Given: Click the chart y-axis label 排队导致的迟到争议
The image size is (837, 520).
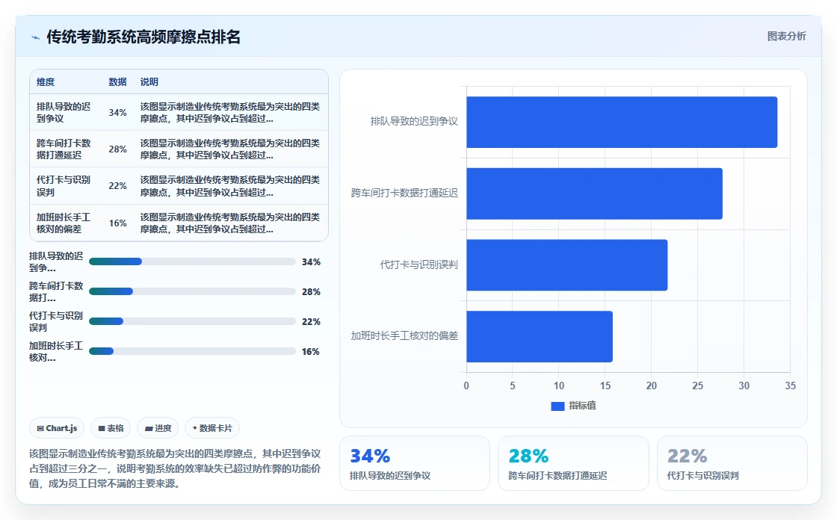Looking at the screenshot, I should 414,122.
